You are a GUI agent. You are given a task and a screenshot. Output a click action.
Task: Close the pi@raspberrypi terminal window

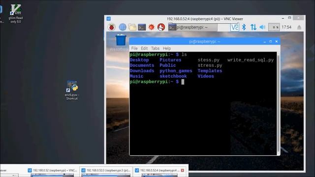tap(277, 41)
